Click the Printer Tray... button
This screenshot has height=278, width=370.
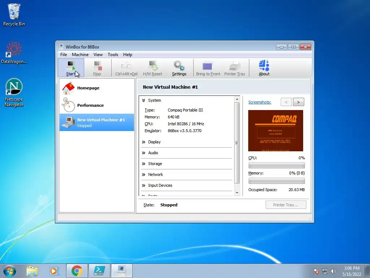coord(286,205)
